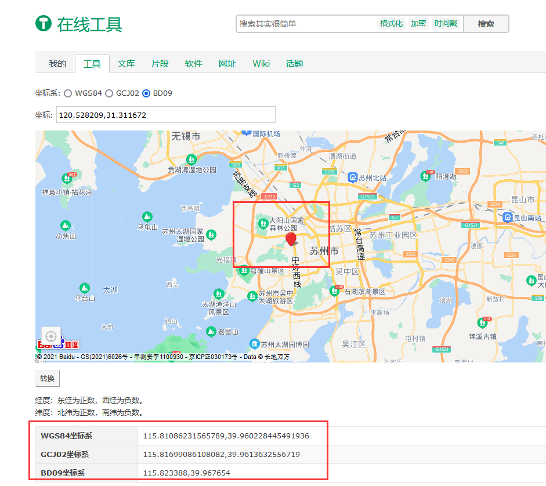546x486 pixels.
Task: Click the 时间戳 quick link
Action: (446, 23)
